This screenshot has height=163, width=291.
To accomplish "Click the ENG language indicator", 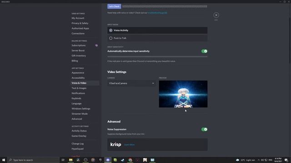I will tap(271, 160).
